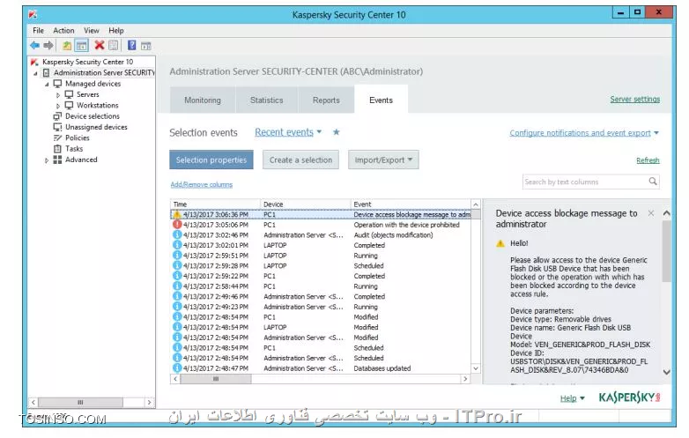Click the Refresh link
Screen dimensions: 689x438
click(648, 160)
